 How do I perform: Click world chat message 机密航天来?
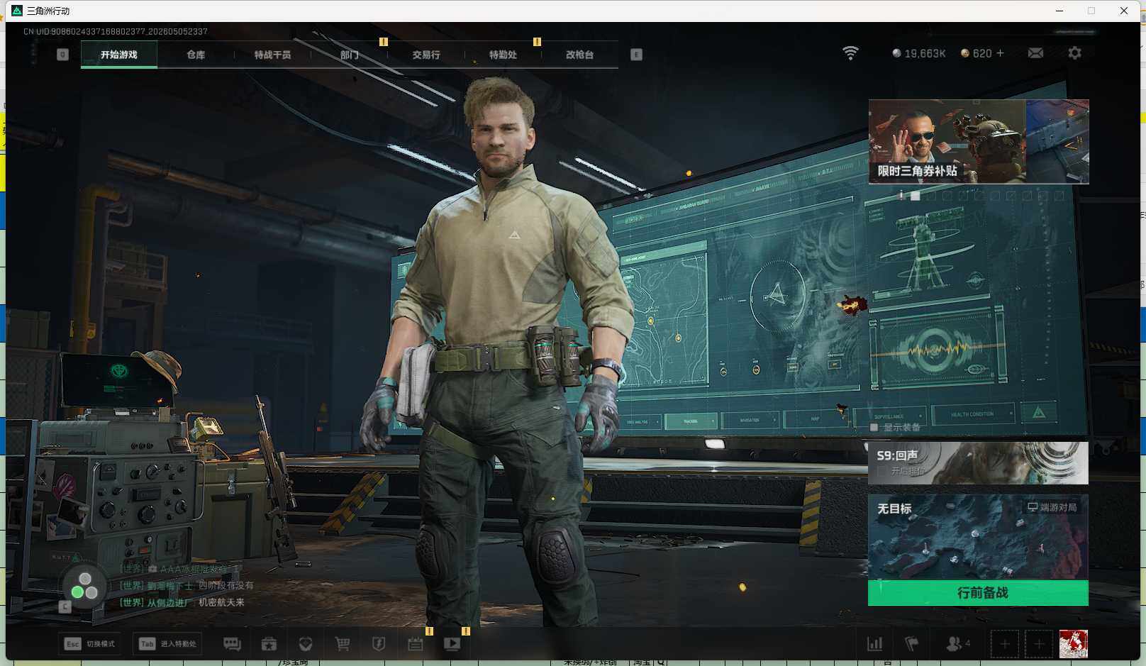coord(221,602)
